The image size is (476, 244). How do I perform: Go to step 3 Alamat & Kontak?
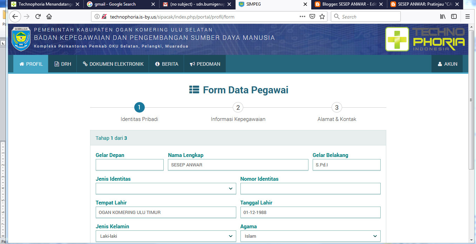coord(337,107)
